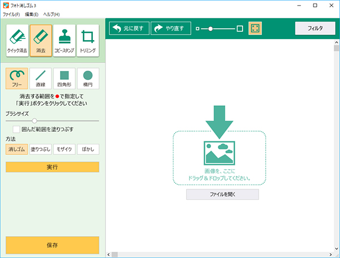The height and width of the screenshot is (258, 340).
Task: Enable 囲んだ範囲を塗りつぶす checkbox
Action: click(x=16, y=130)
